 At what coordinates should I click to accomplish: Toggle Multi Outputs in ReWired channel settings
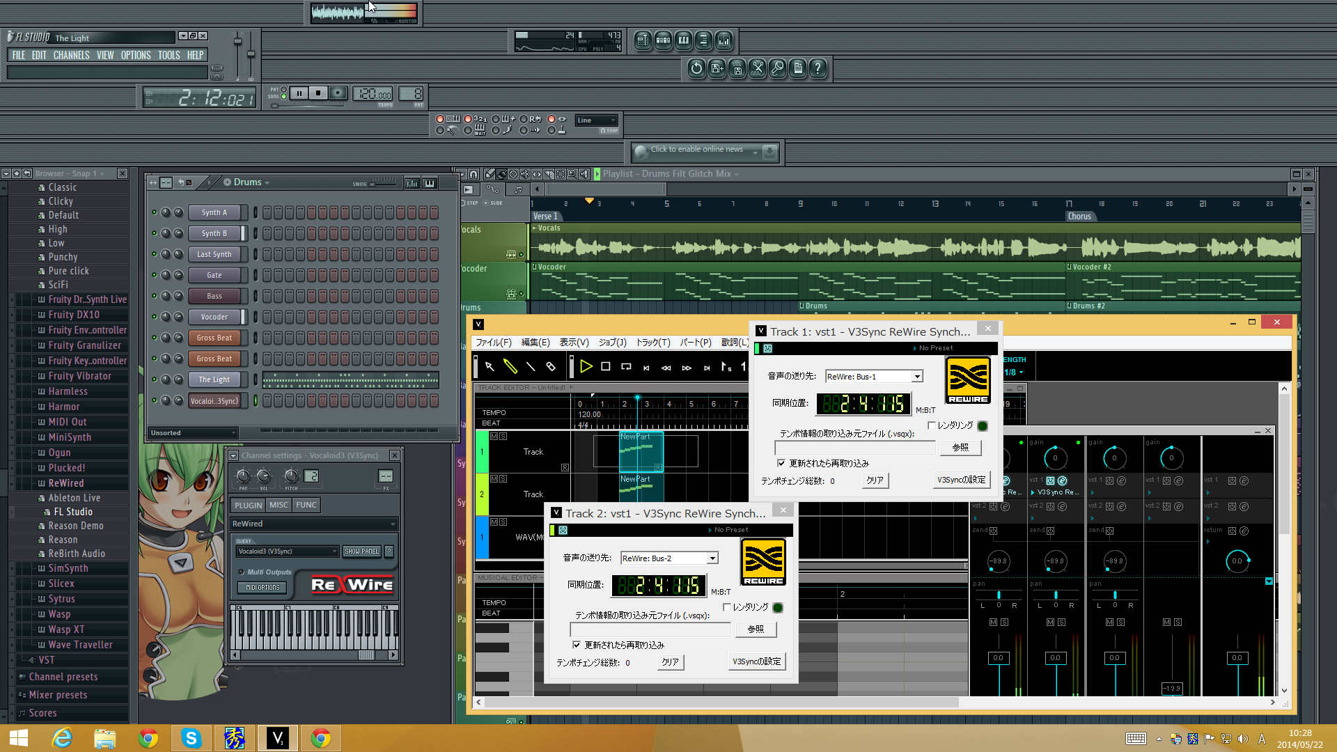pos(242,572)
